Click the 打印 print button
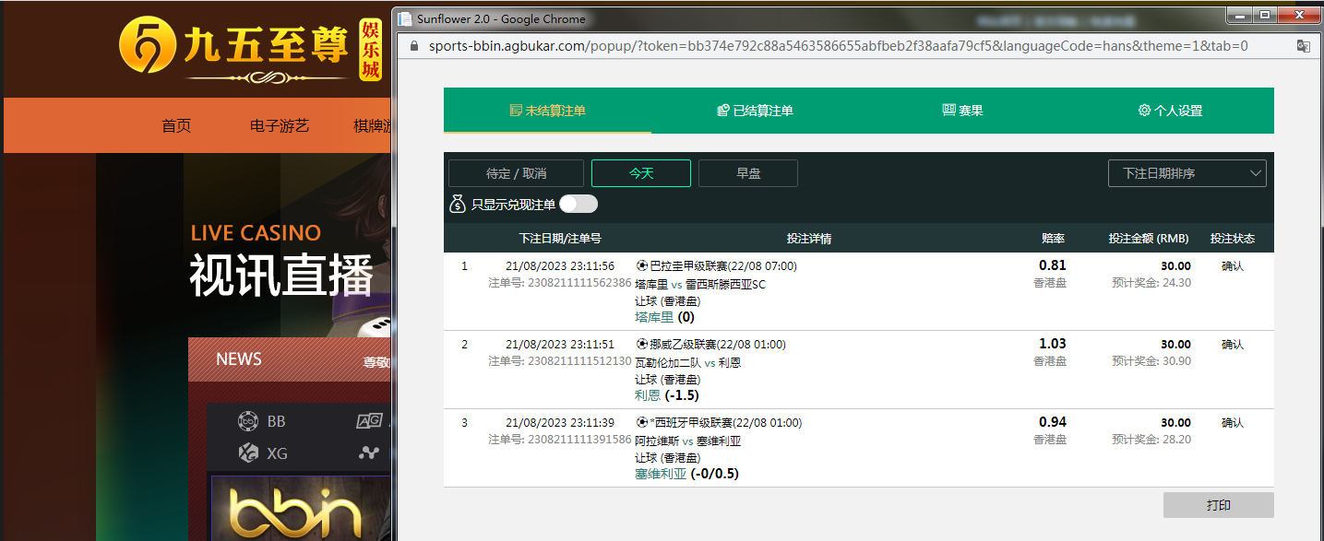The height and width of the screenshot is (541, 1324). coord(1218,505)
